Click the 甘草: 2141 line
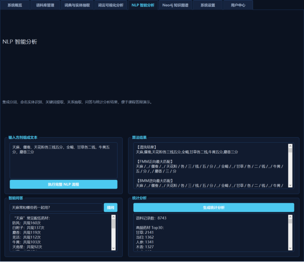Screen dimensions: 304x262 tap(144, 232)
